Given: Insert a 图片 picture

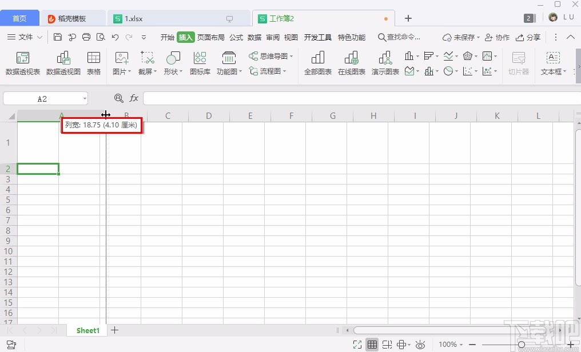Looking at the screenshot, I should point(121,62).
